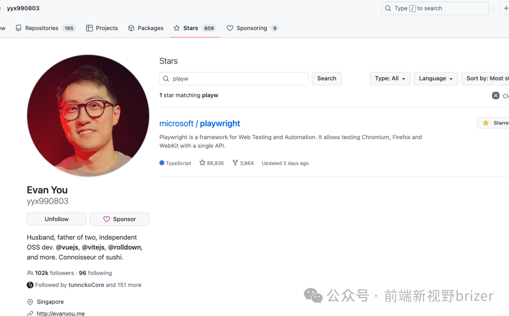Click the 'Updated 2 days ago' text
Image resolution: width=509 pixels, height=316 pixels.
[285, 163]
